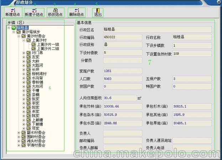Select tree item 下朝塘
The image size is (222, 160).
(x=37, y=124)
